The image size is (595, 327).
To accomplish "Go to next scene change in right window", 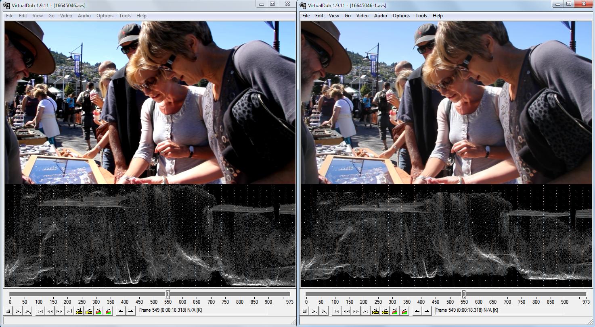I will [404, 311].
